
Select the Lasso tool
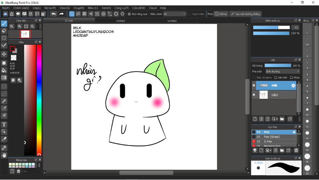coord(4,94)
